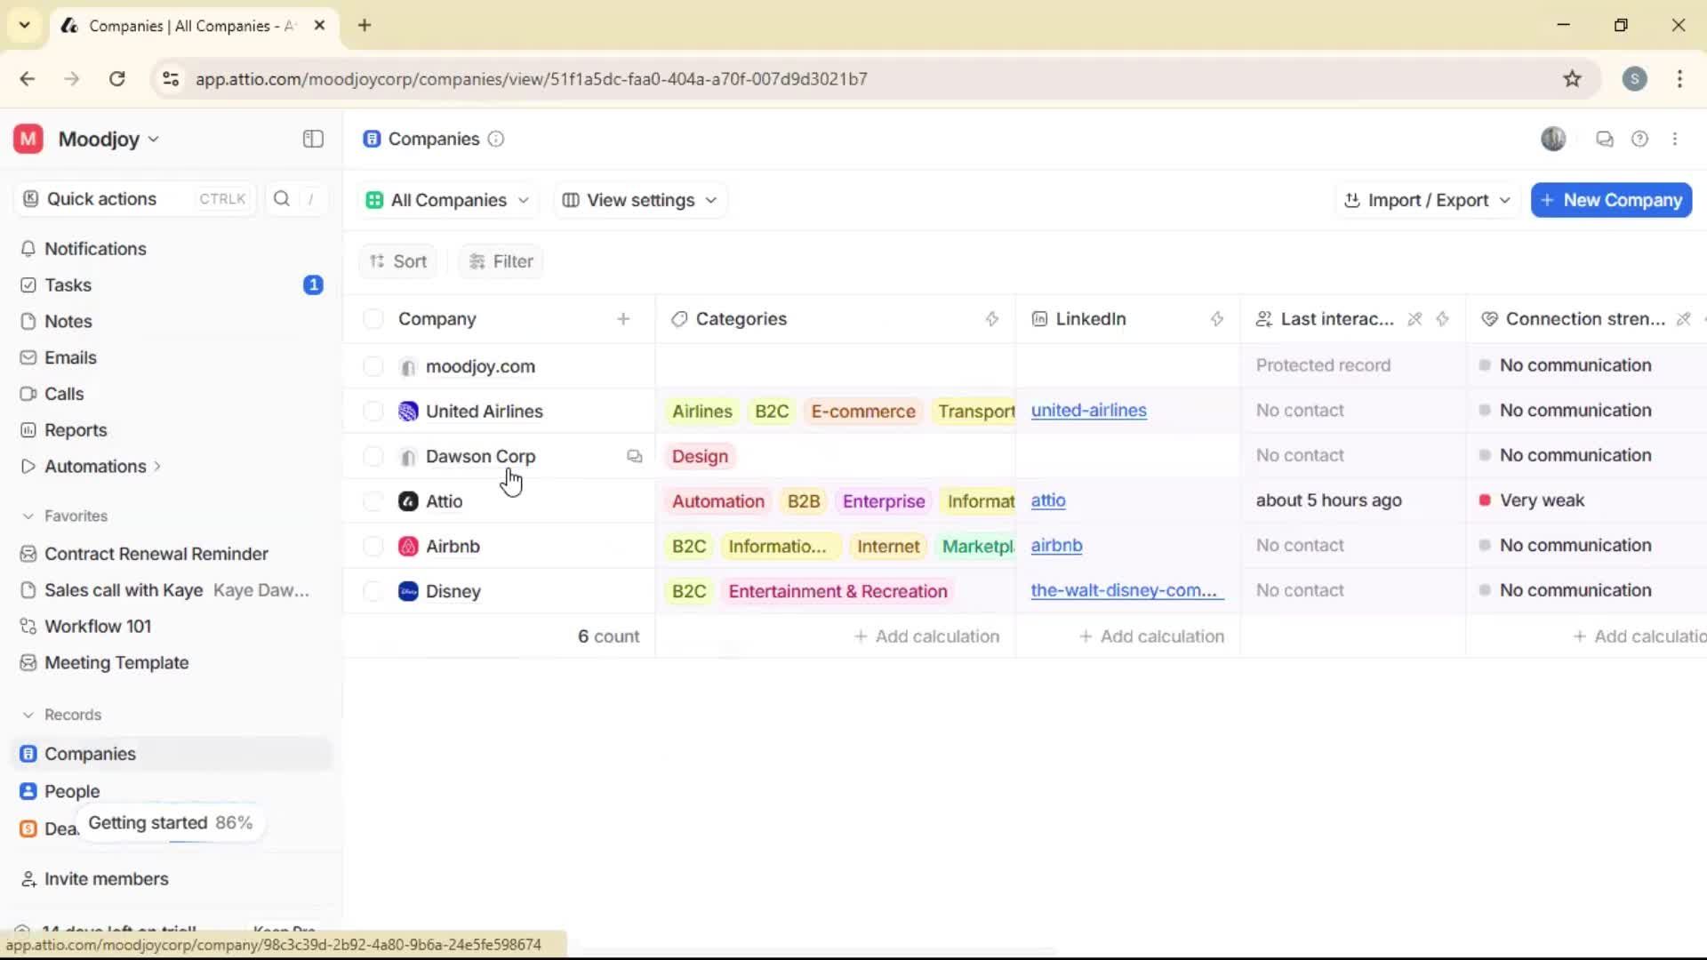The image size is (1707, 960).
Task: Click the unpin icon on Connection strength column
Action: [1683, 318]
